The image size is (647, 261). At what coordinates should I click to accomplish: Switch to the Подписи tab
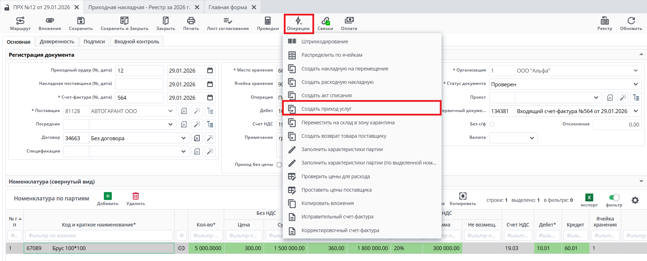94,42
